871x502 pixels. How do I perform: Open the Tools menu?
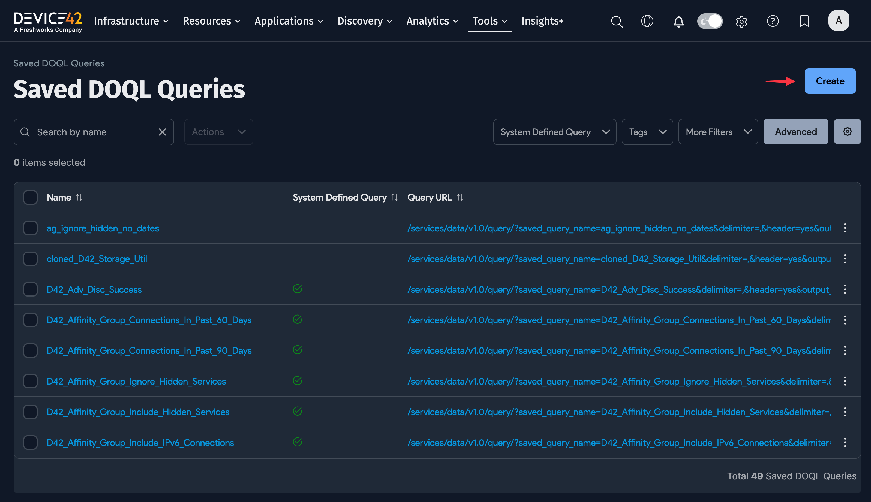(x=489, y=21)
